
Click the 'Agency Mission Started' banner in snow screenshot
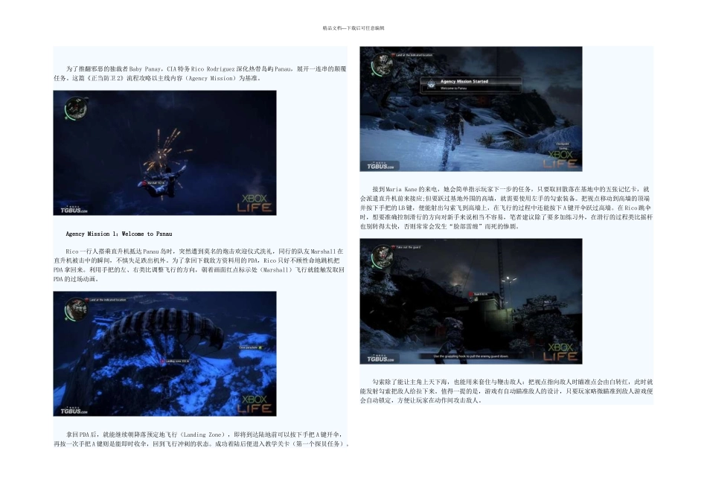[x=471, y=84]
